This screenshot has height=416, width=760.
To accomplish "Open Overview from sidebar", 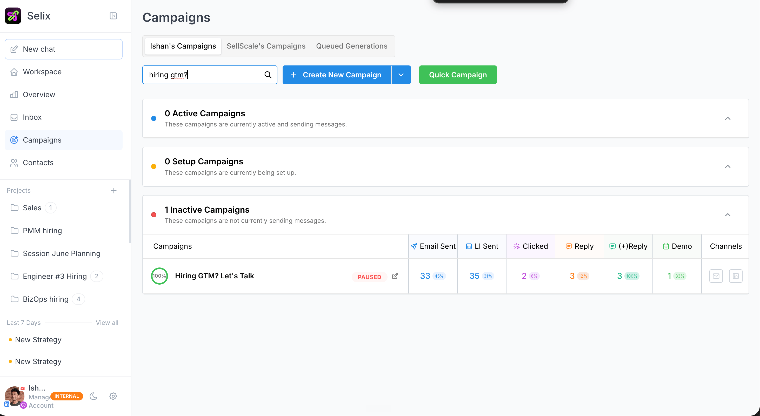I will click(x=63, y=95).
